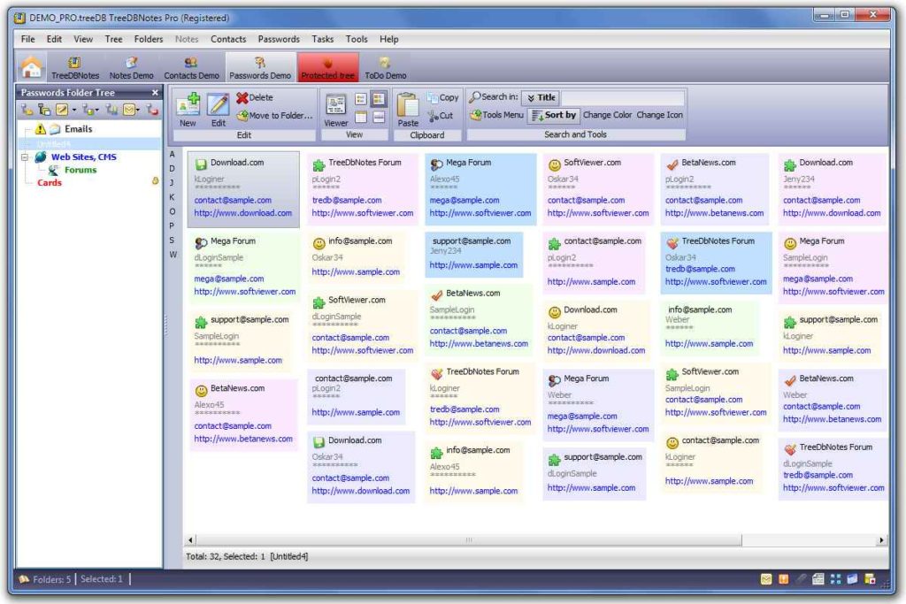This screenshot has height=604, width=906.
Task: Open the Protected tree tab
Action: pos(327,67)
